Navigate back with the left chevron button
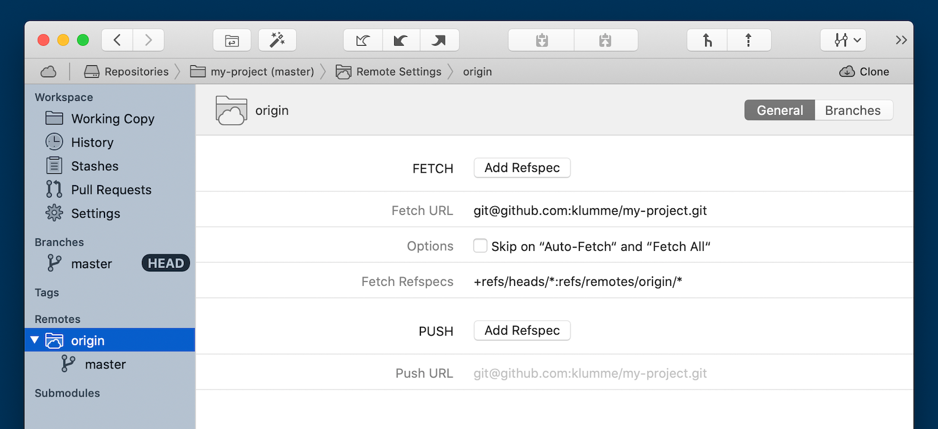This screenshot has height=429, width=938. click(x=118, y=40)
